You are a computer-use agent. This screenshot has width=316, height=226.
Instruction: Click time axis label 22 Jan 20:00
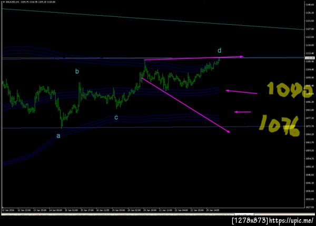[x=197, y=210]
